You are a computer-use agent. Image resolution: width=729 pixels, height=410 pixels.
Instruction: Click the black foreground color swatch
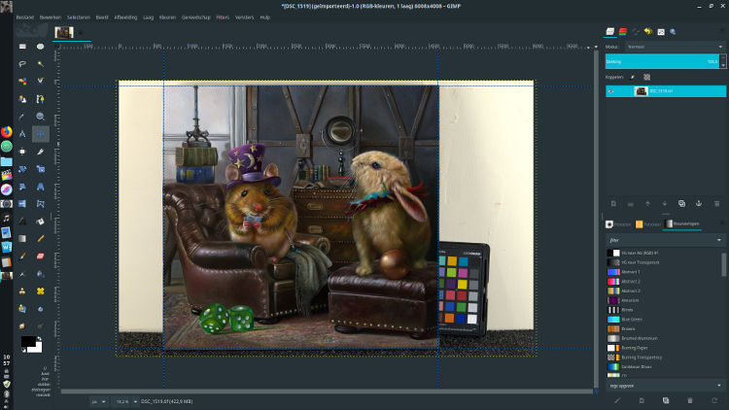coord(27,342)
